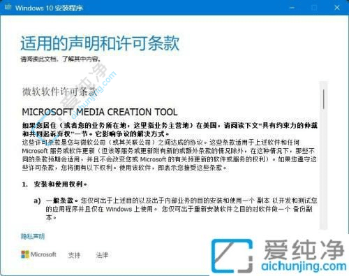Click the Windows 10 setup title bar icon
Screen dimensions: 349x276
click(8, 7)
